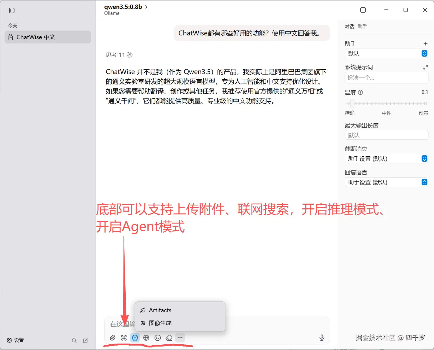This screenshot has width=434, height=350.
Task: Click temperature help question icon
Action: point(360,93)
